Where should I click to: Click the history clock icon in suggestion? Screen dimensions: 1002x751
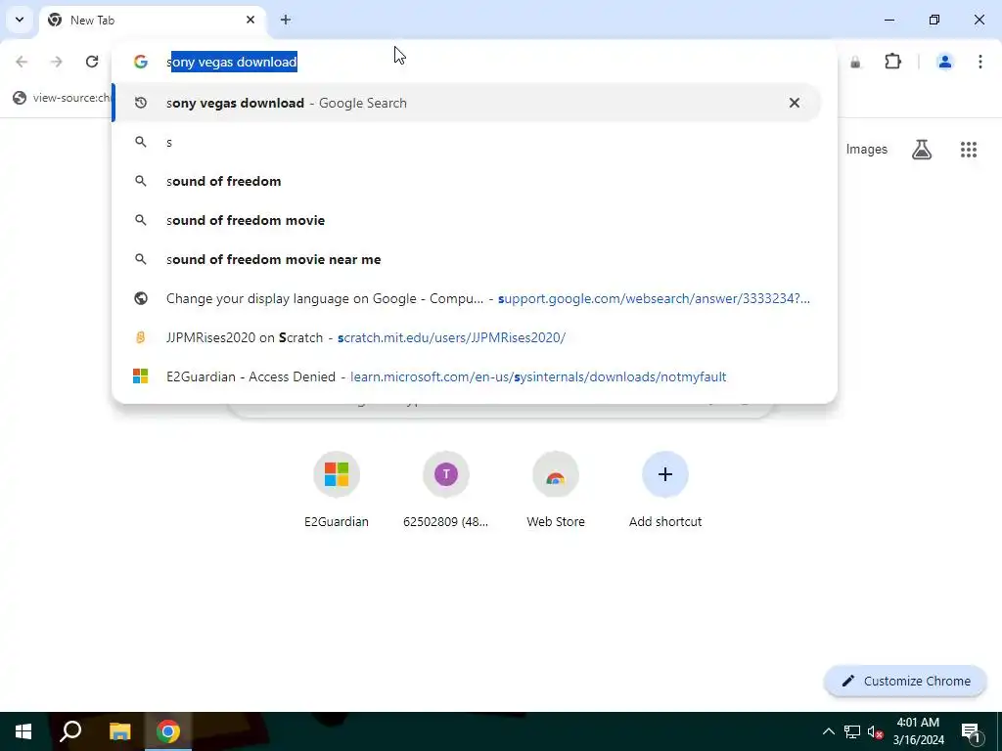pyautogui.click(x=141, y=103)
